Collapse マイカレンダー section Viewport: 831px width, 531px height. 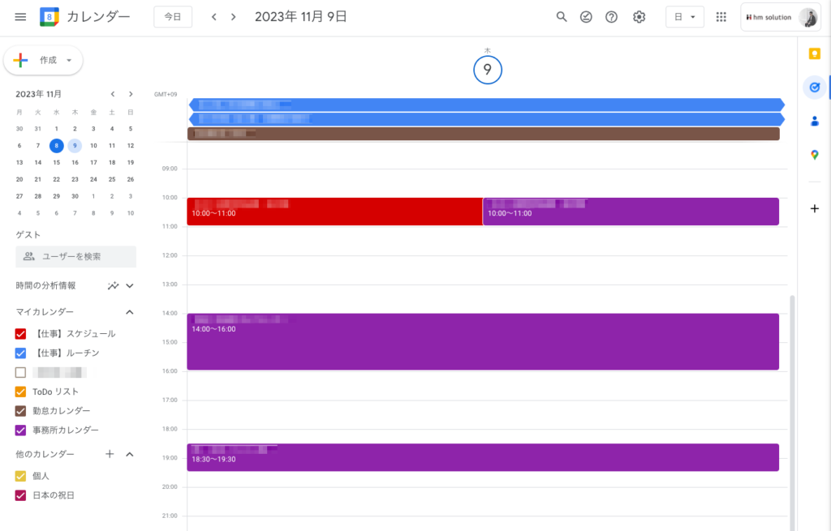(x=130, y=312)
